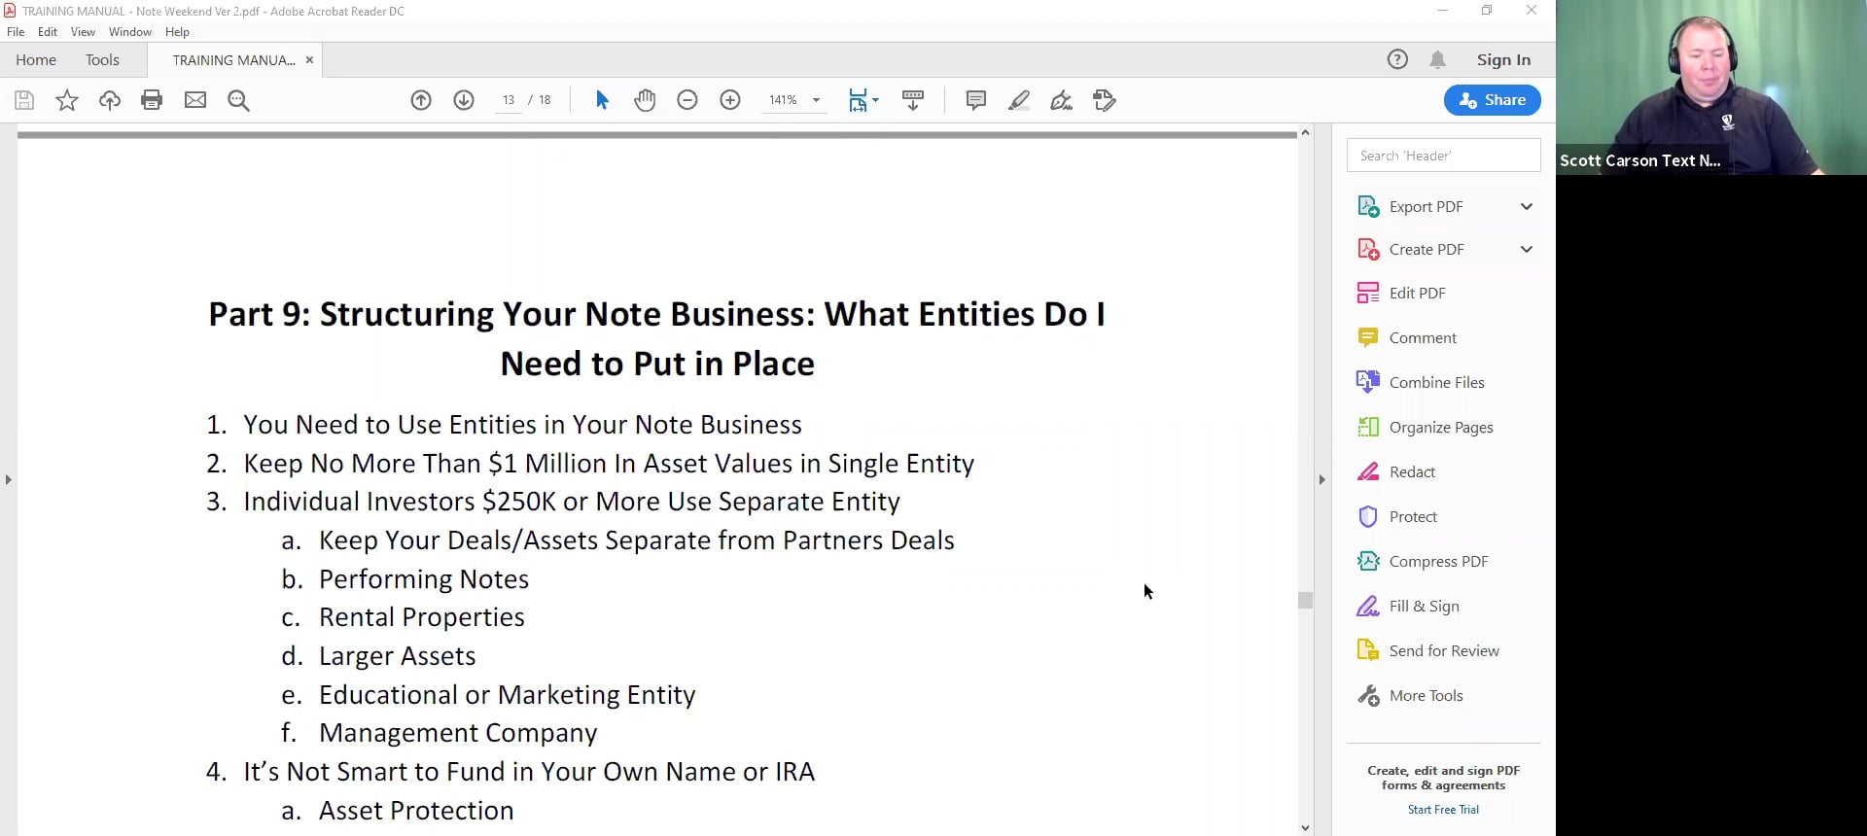
Task: Open the notifications bell
Action: tap(1438, 59)
